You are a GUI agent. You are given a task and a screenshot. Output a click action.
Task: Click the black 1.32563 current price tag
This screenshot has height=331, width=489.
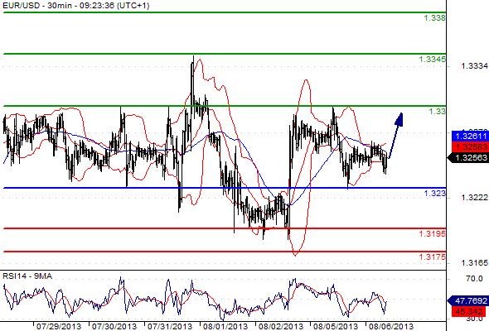[468, 157]
